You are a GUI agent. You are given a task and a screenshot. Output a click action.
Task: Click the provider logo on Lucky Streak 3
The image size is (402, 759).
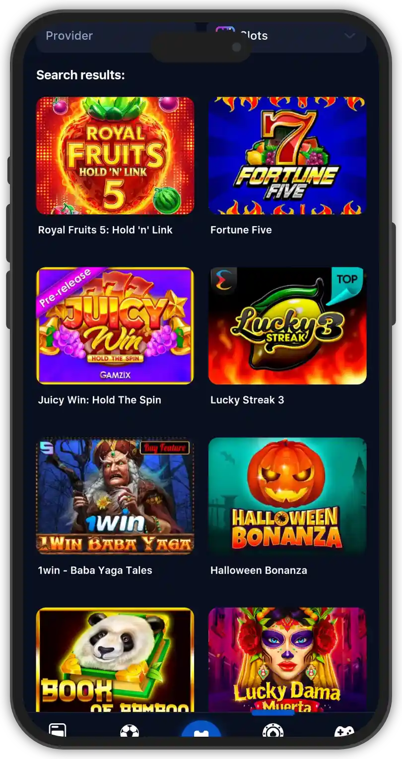coord(224,281)
